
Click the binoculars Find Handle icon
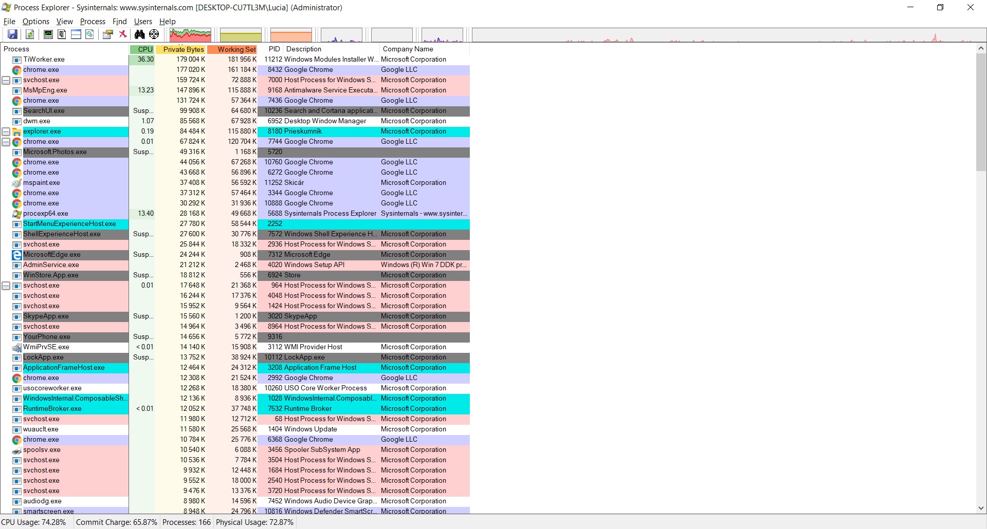tap(139, 34)
